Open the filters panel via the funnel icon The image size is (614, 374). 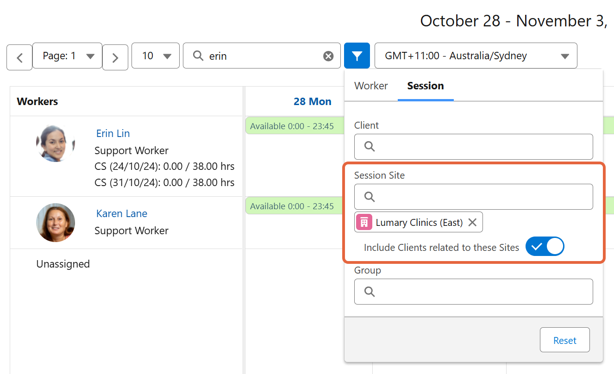click(x=357, y=56)
